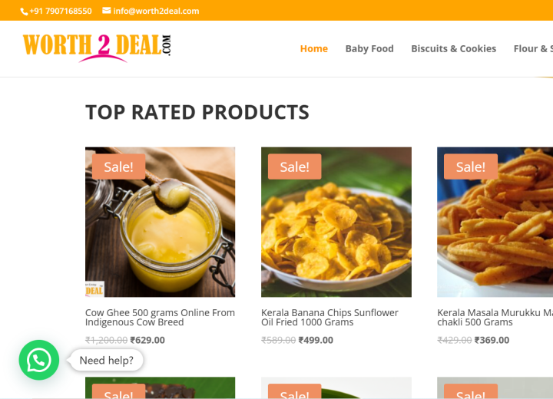Click the phone icon in top bar
Viewport: 553px width, 399px height.
pos(24,12)
